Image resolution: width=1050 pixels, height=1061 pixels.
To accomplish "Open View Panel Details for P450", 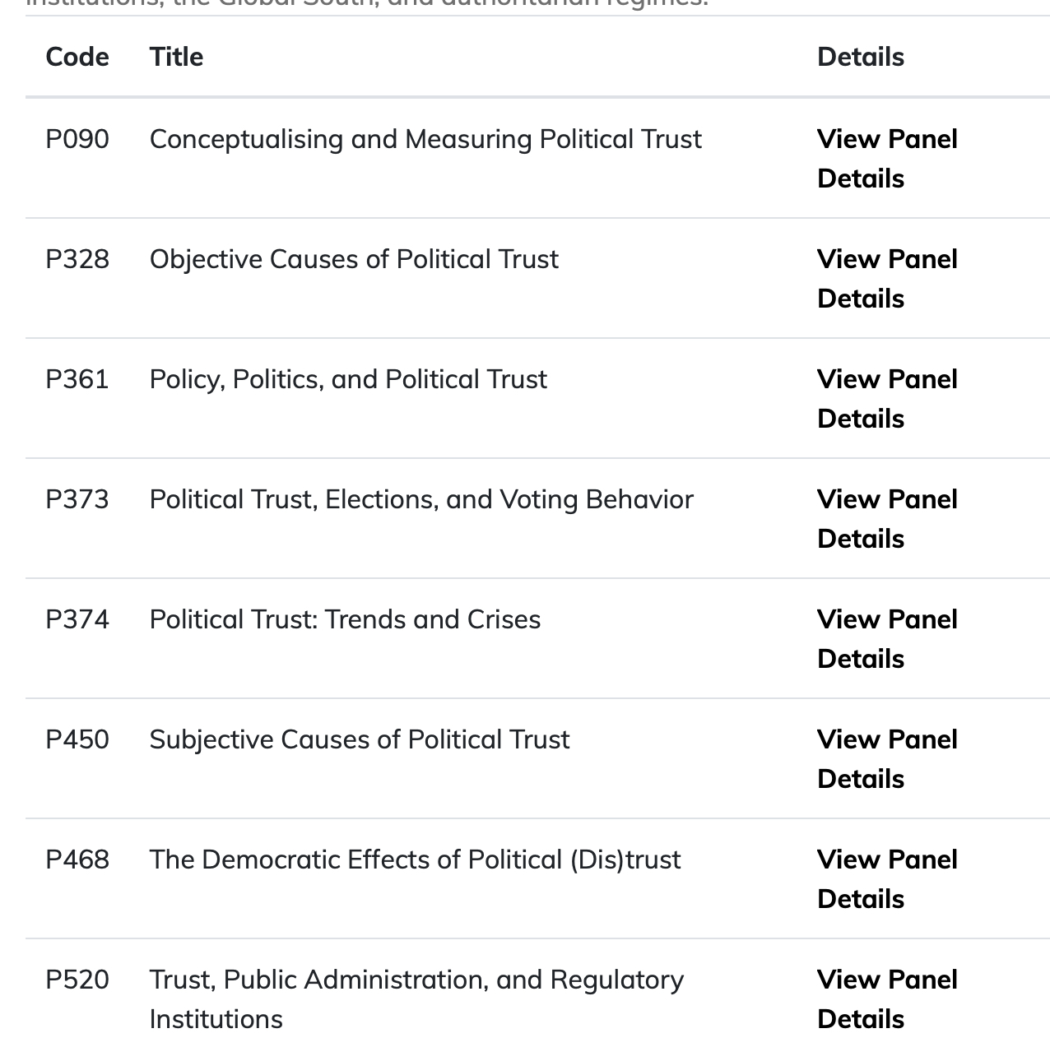I will [x=886, y=758].
